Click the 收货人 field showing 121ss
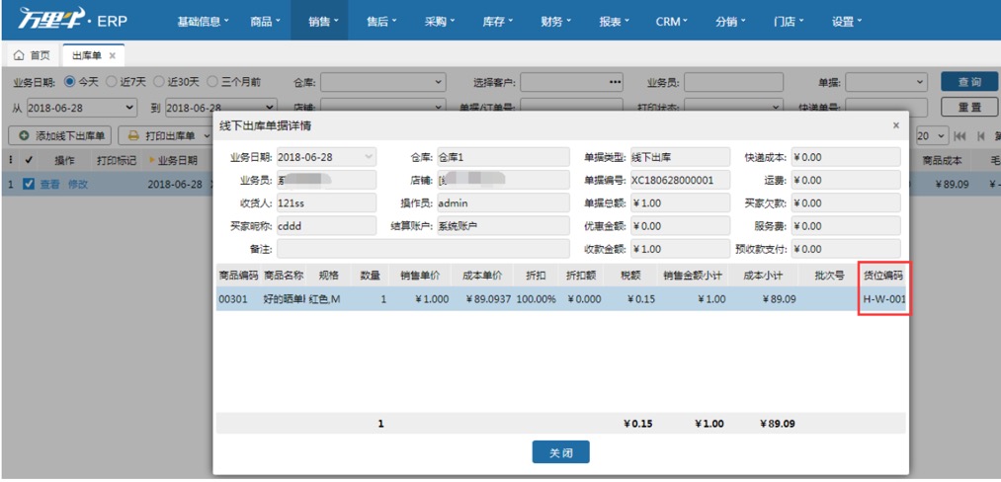This screenshot has height=482, width=1001. 327,203
